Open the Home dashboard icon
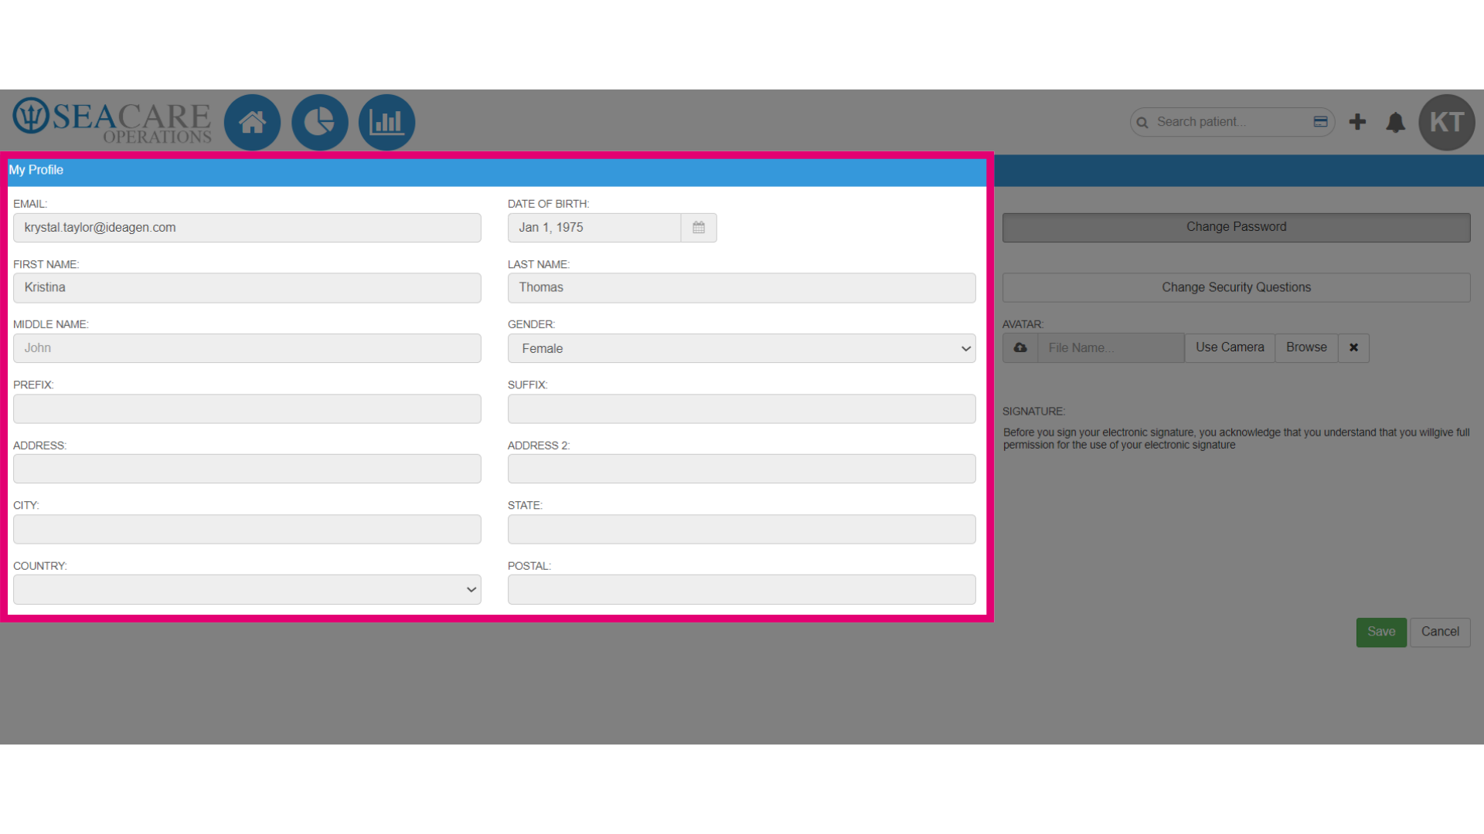 pyautogui.click(x=252, y=122)
